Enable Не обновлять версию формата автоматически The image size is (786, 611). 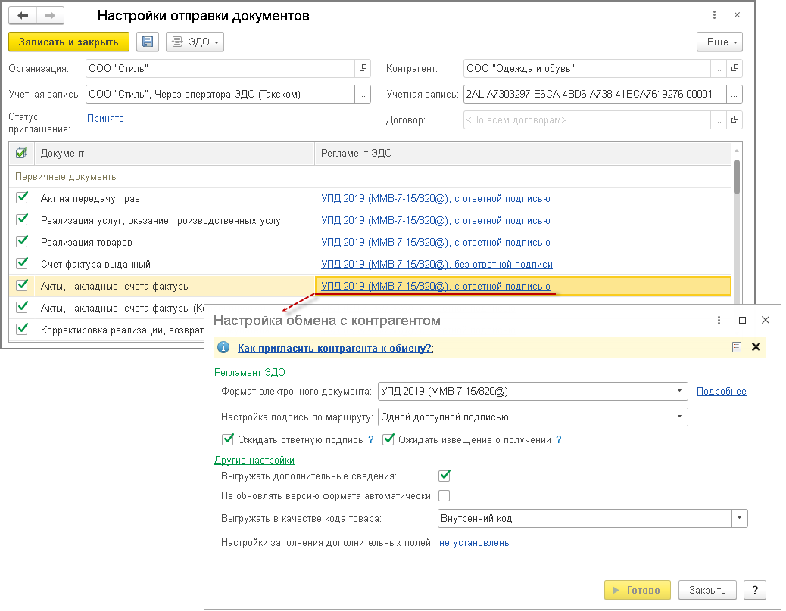click(x=444, y=496)
